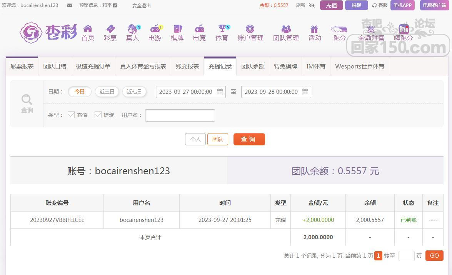Switch to 极速充提订单 tab
452x275 pixels.
93,66
